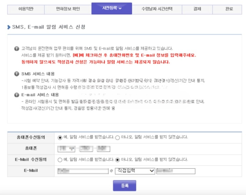Click red text 동의하지 않으셔도 적성검사 신청은
Screen dimensions: 246x195
pyautogui.click(x=54, y=62)
